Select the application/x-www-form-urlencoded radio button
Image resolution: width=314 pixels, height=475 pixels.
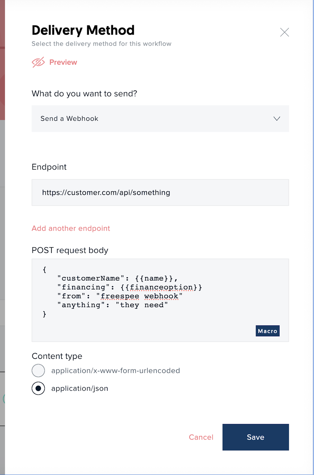pos(38,370)
